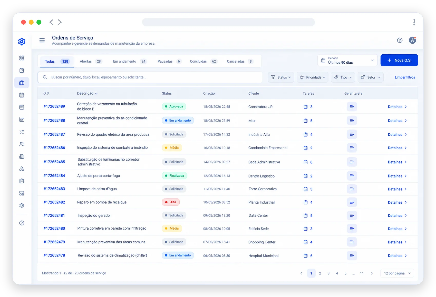The height and width of the screenshot is (297, 436).
Task: Open order link #172652483
Action: (54, 189)
